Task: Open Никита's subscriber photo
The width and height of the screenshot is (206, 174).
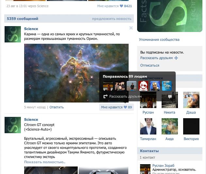Action: 170,100
